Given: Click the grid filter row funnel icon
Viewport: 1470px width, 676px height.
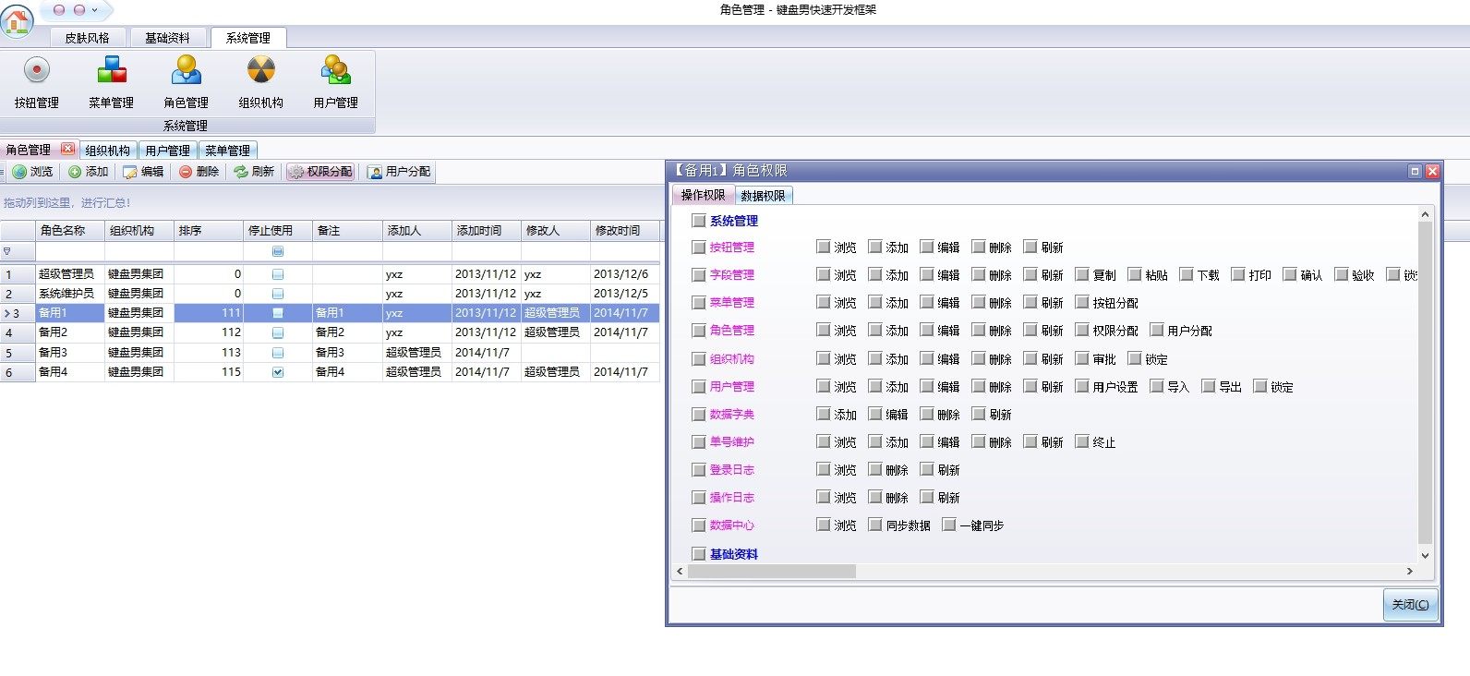Looking at the screenshot, I should 7,251.
